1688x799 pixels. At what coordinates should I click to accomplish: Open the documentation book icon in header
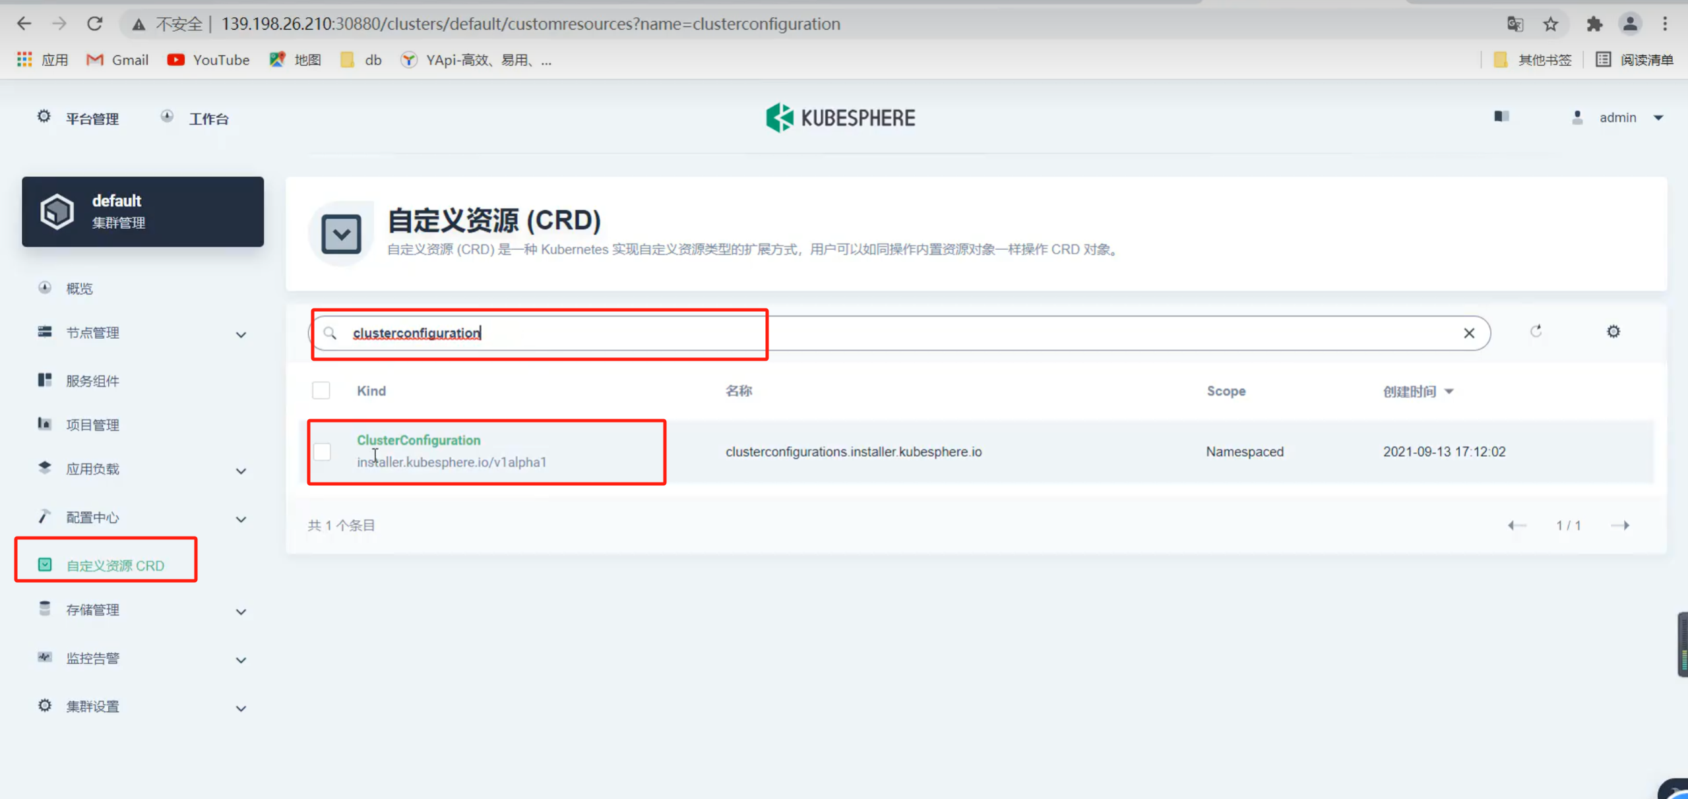[1501, 117]
